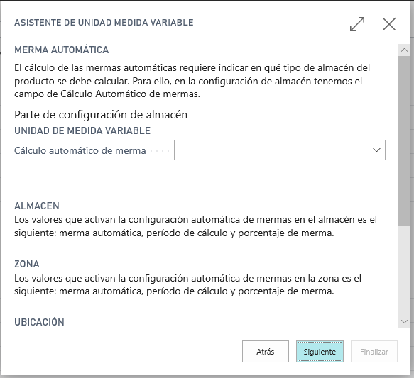Viewport: 414px width, 378px height.
Task: Click the dialog title Asistente de Unidad Medida Variable
Action: coord(104,23)
